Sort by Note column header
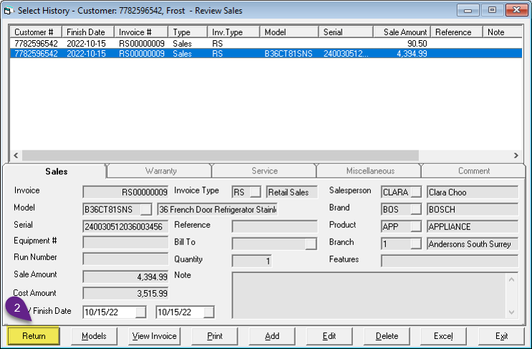Viewport: 532px width, 349px height. click(x=503, y=32)
